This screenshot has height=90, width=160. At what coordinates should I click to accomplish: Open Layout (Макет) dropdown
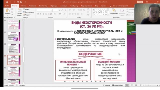26,9
